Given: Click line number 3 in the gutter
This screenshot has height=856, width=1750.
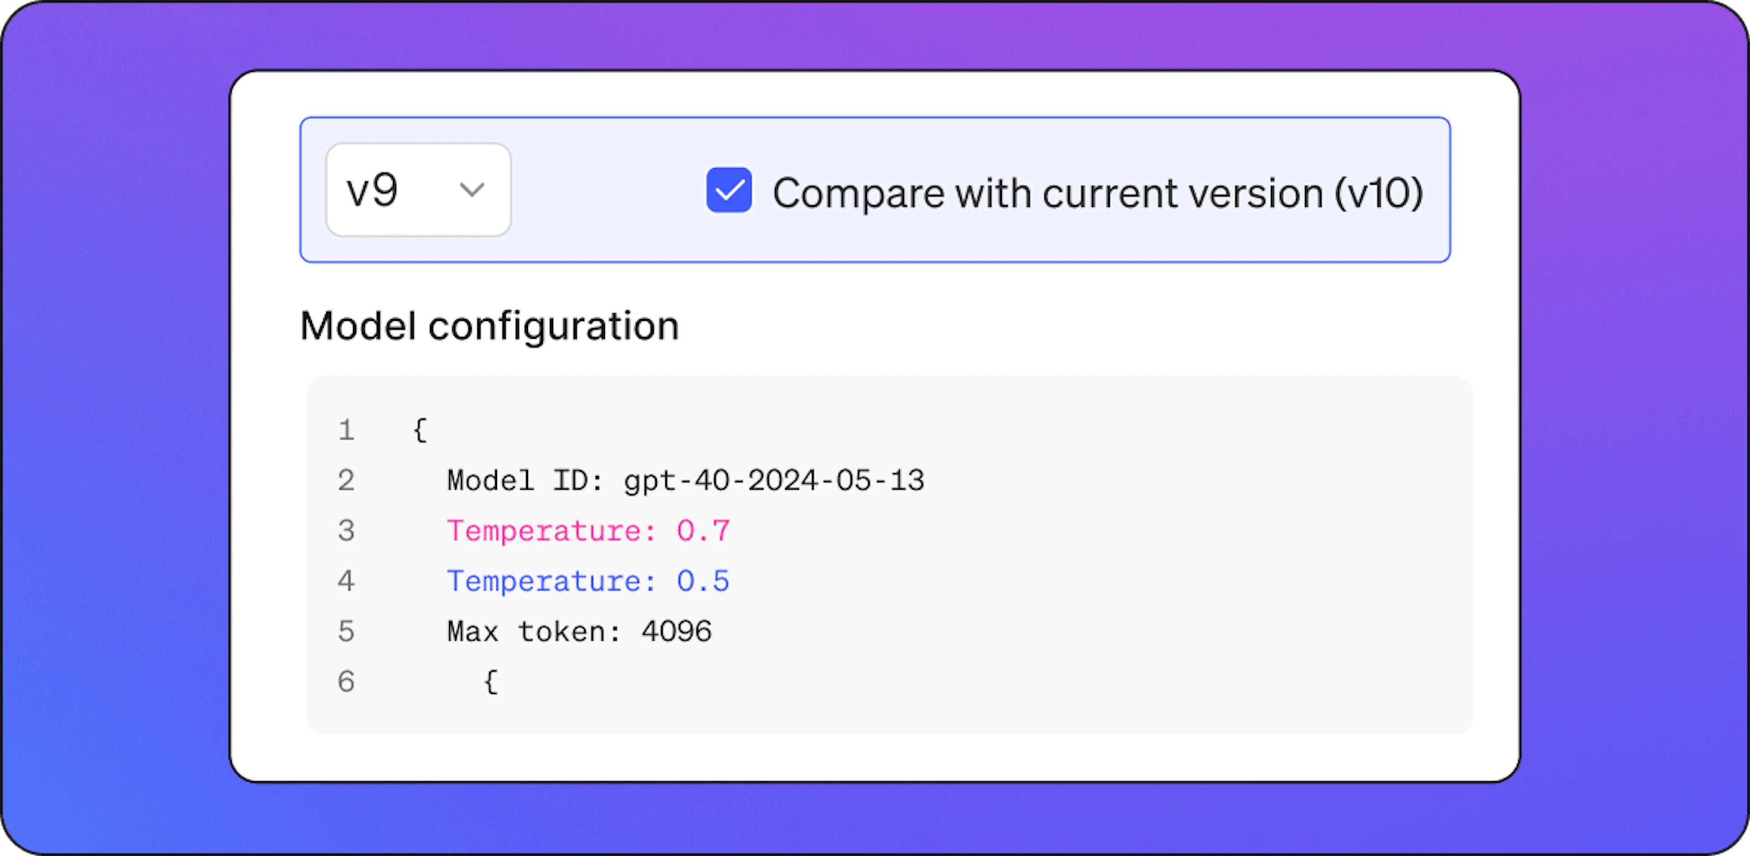Looking at the screenshot, I should (346, 531).
